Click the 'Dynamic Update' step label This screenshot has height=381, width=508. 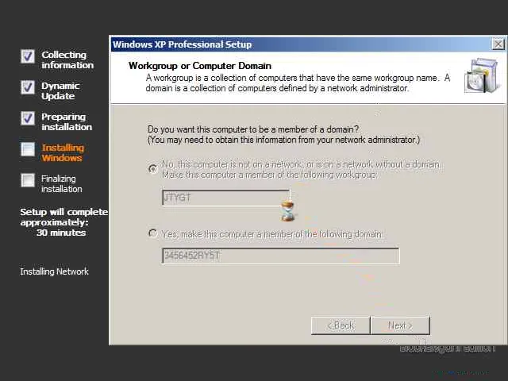point(60,90)
